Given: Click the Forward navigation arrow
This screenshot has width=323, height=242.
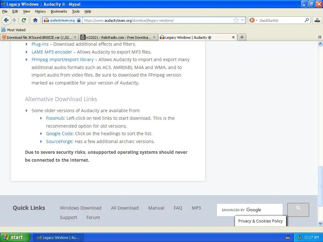Looking at the screenshot, I should pyautogui.click(x=14, y=20).
